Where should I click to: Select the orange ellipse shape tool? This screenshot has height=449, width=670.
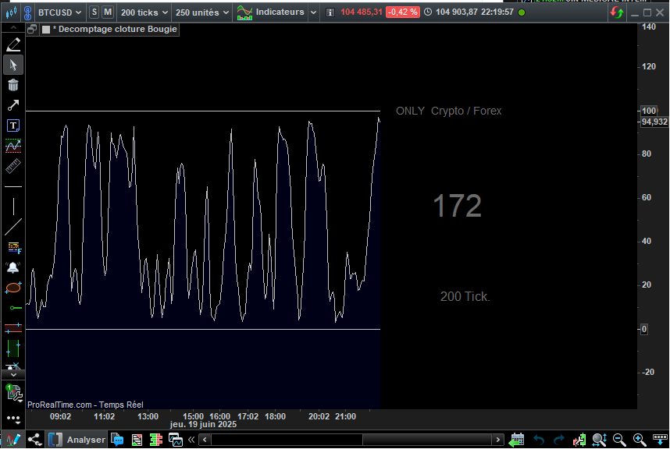click(x=13, y=288)
